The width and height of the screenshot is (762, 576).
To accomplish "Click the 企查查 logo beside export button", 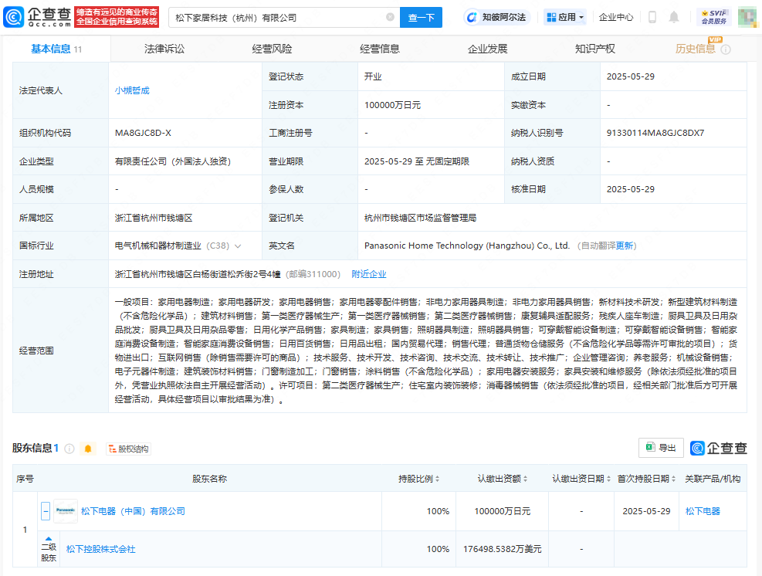I will tap(718, 448).
